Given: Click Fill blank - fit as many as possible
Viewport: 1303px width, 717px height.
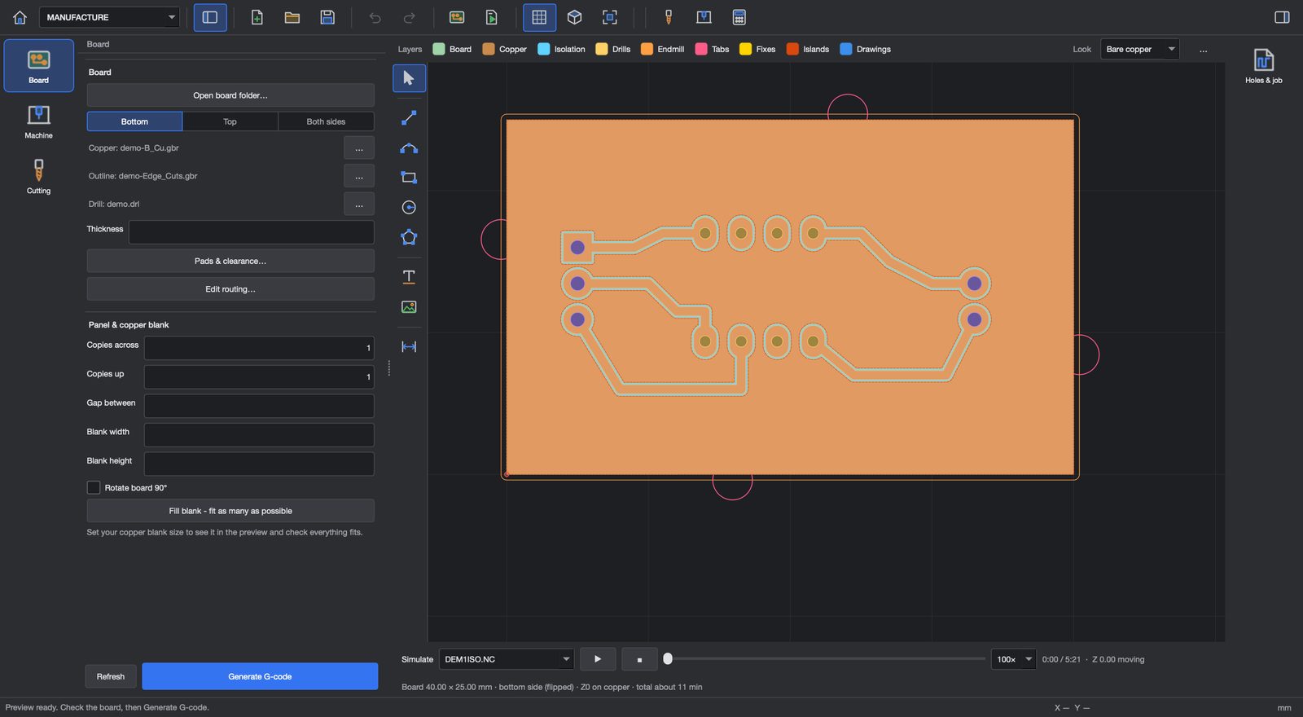Looking at the screenshot, I should pos(230,511).
